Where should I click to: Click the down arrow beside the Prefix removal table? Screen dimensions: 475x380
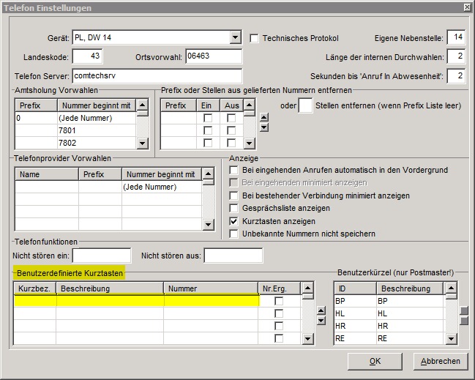point(264,128)
